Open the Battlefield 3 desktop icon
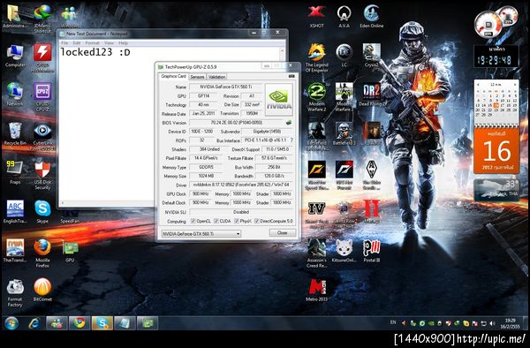Viewport: 530px width, 348px height. click(344, 133)
